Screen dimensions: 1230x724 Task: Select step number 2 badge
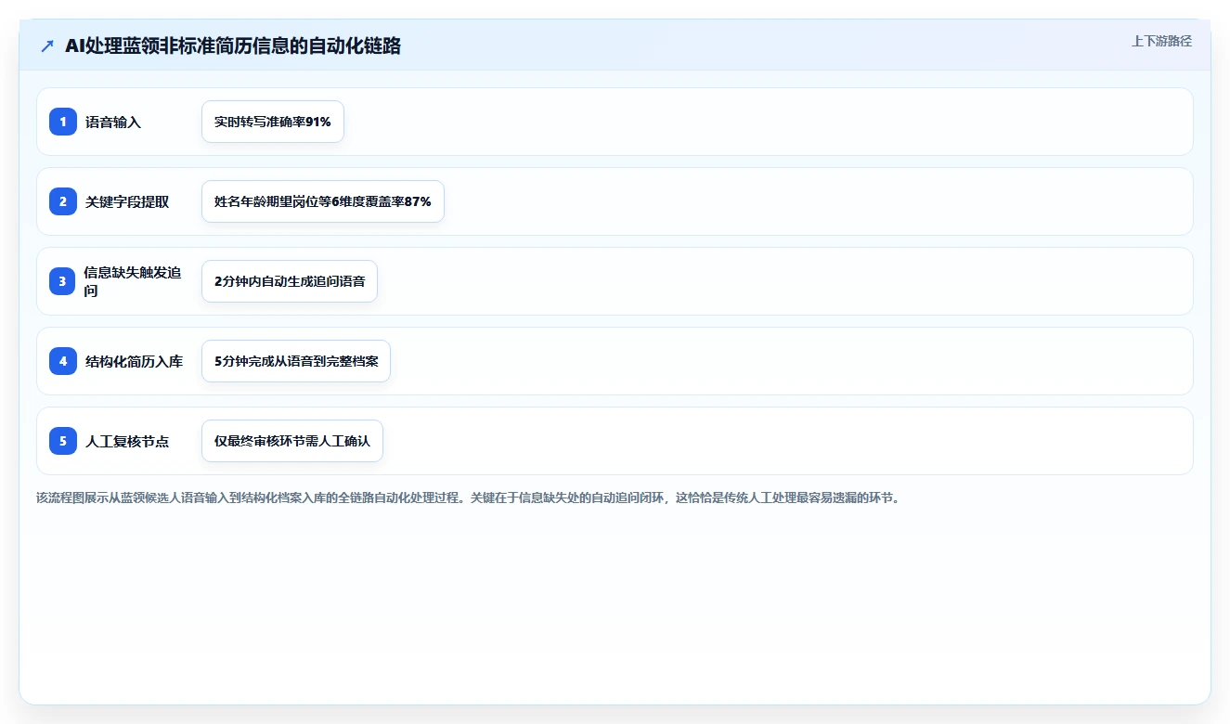pyautogui.click(x=63, y=201)
